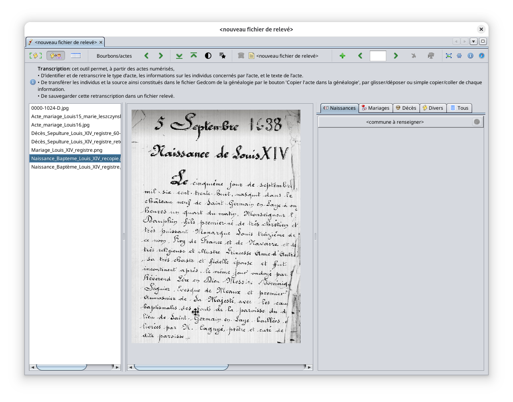Click the blue image-frame icon

click(x=449, y=56)
